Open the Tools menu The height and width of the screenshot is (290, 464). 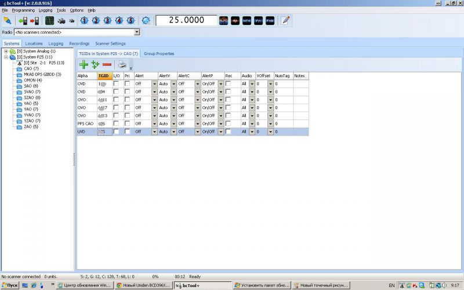(x=61, y=10)
